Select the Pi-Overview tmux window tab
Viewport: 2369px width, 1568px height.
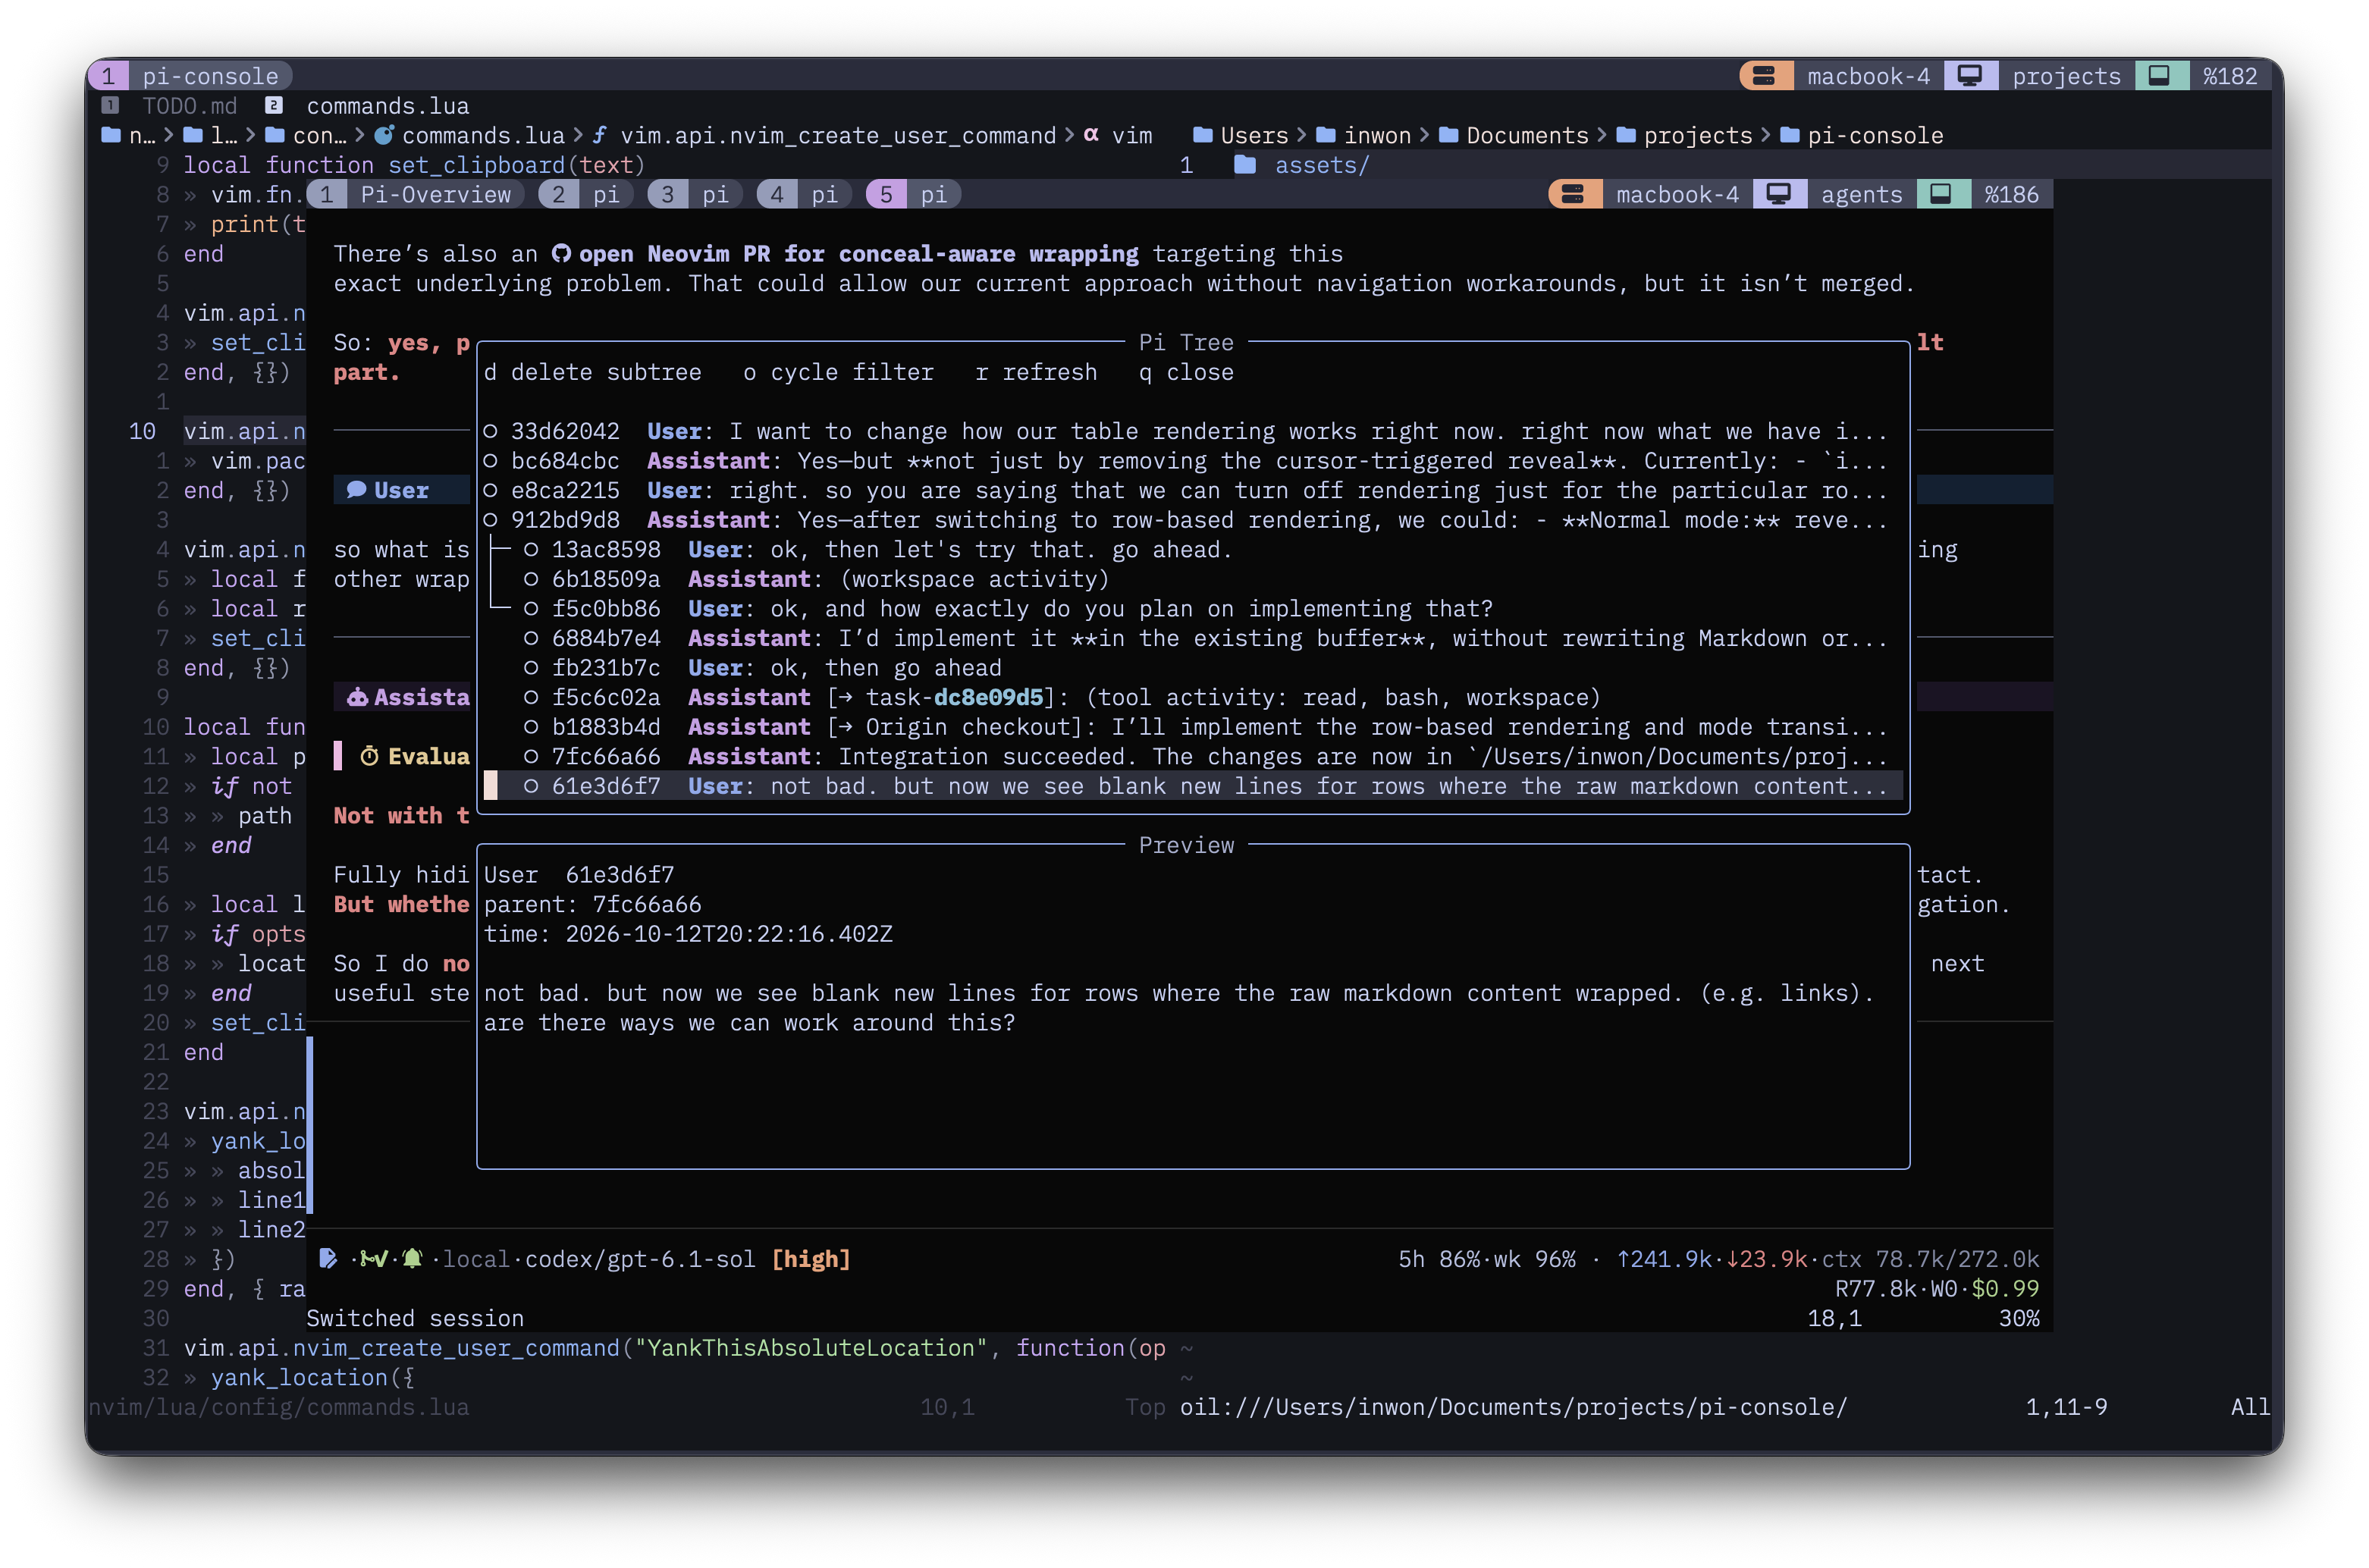tap(417, 194)
